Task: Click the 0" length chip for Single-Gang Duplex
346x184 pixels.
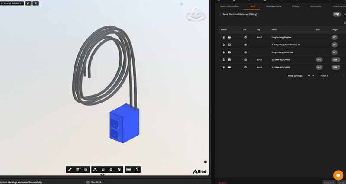Action: pyautogui.click(x=334, y=37)
